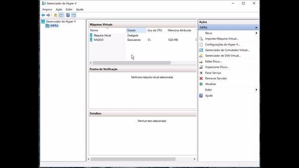299x168 pixels.
Task: Click the Forward arrow toolbar icon
Action: [x=49, y=15]
